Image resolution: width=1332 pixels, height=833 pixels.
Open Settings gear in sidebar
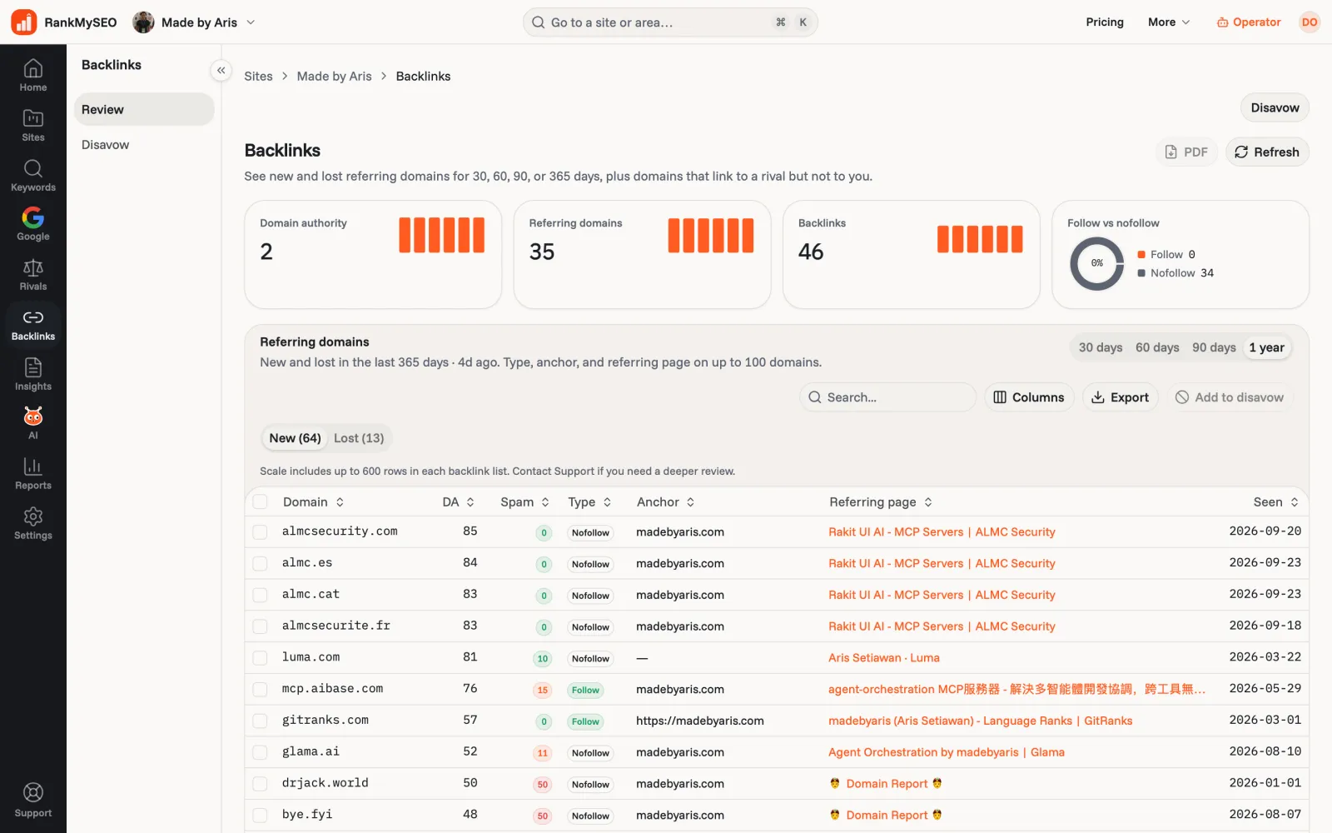pyautogui.click(x=33, y=523)
